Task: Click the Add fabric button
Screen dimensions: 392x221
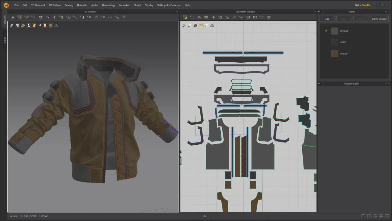Action: tap(327, 19)
